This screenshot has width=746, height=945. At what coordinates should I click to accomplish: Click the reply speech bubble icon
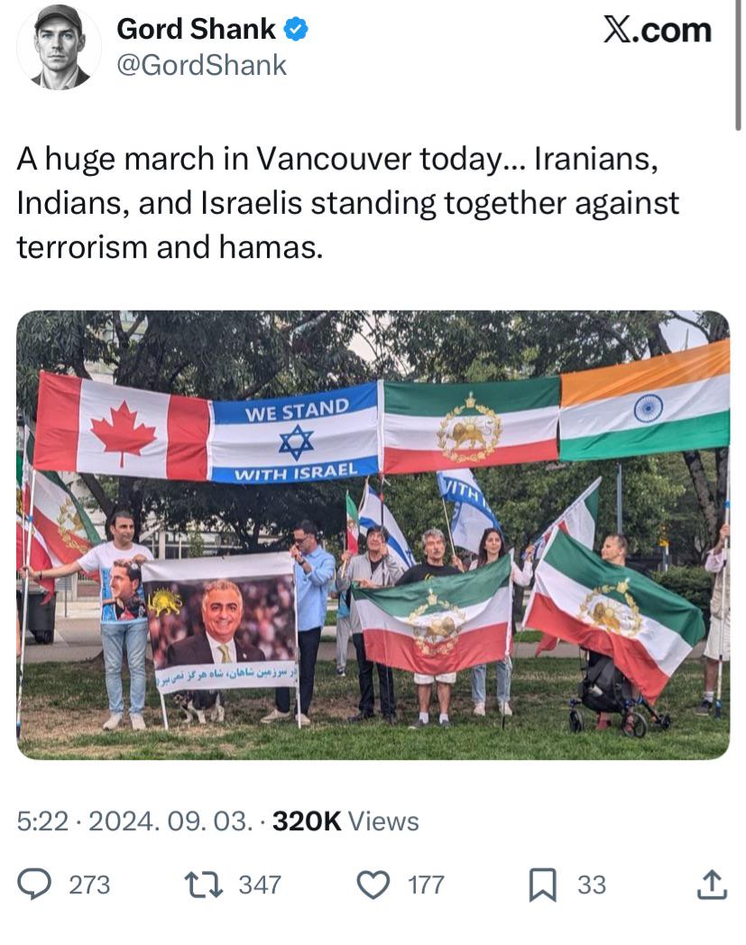pos(33,885)
